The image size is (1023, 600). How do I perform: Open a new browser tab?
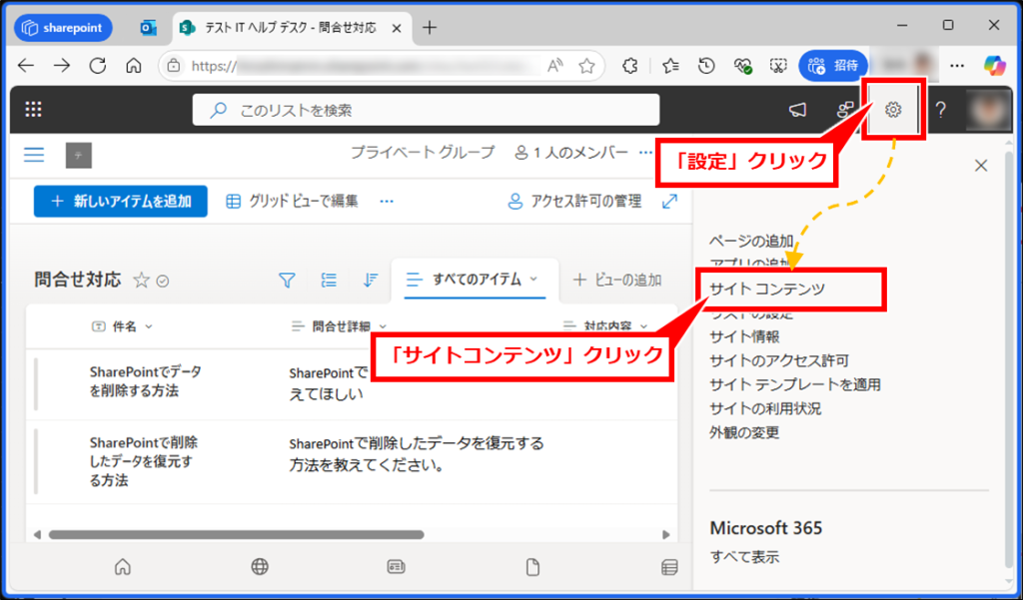pos(430,27)
